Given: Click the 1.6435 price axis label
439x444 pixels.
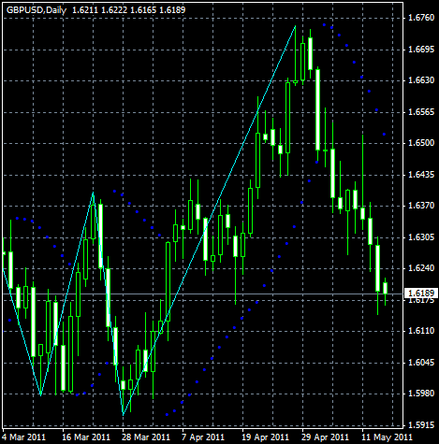Looking at the screenshot, I should tap(421, 175).
